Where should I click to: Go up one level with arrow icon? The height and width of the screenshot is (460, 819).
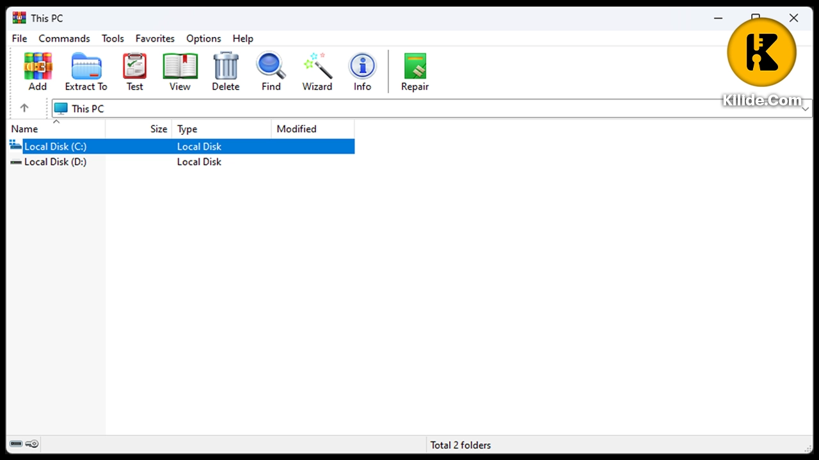point(24,108)
